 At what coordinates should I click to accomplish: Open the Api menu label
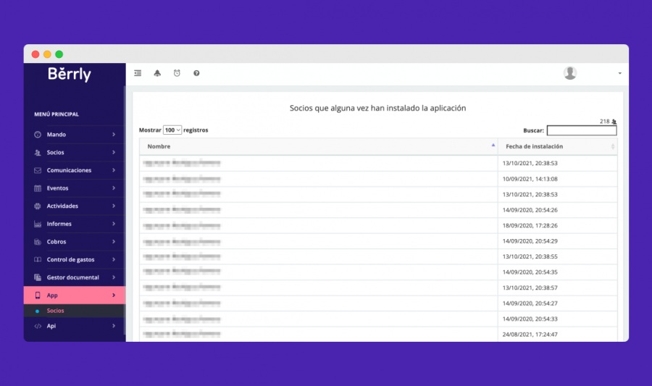point(51,326)
